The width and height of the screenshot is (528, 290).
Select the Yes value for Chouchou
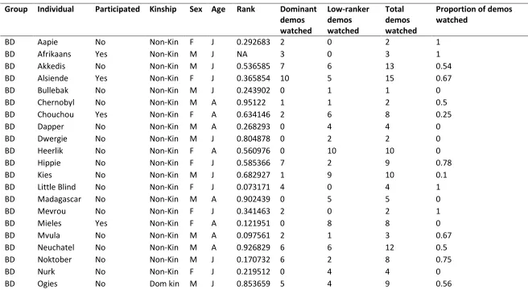[101, 114]
